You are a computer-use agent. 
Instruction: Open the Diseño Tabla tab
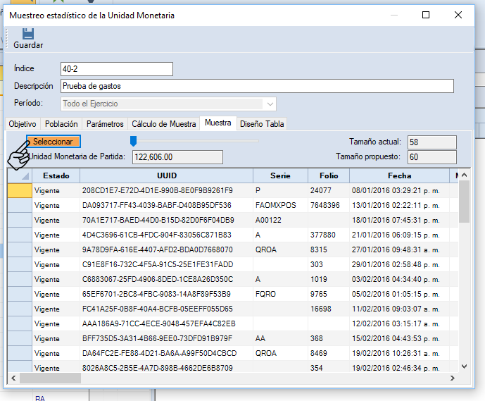pyautogui.click(x=262, y=123)
